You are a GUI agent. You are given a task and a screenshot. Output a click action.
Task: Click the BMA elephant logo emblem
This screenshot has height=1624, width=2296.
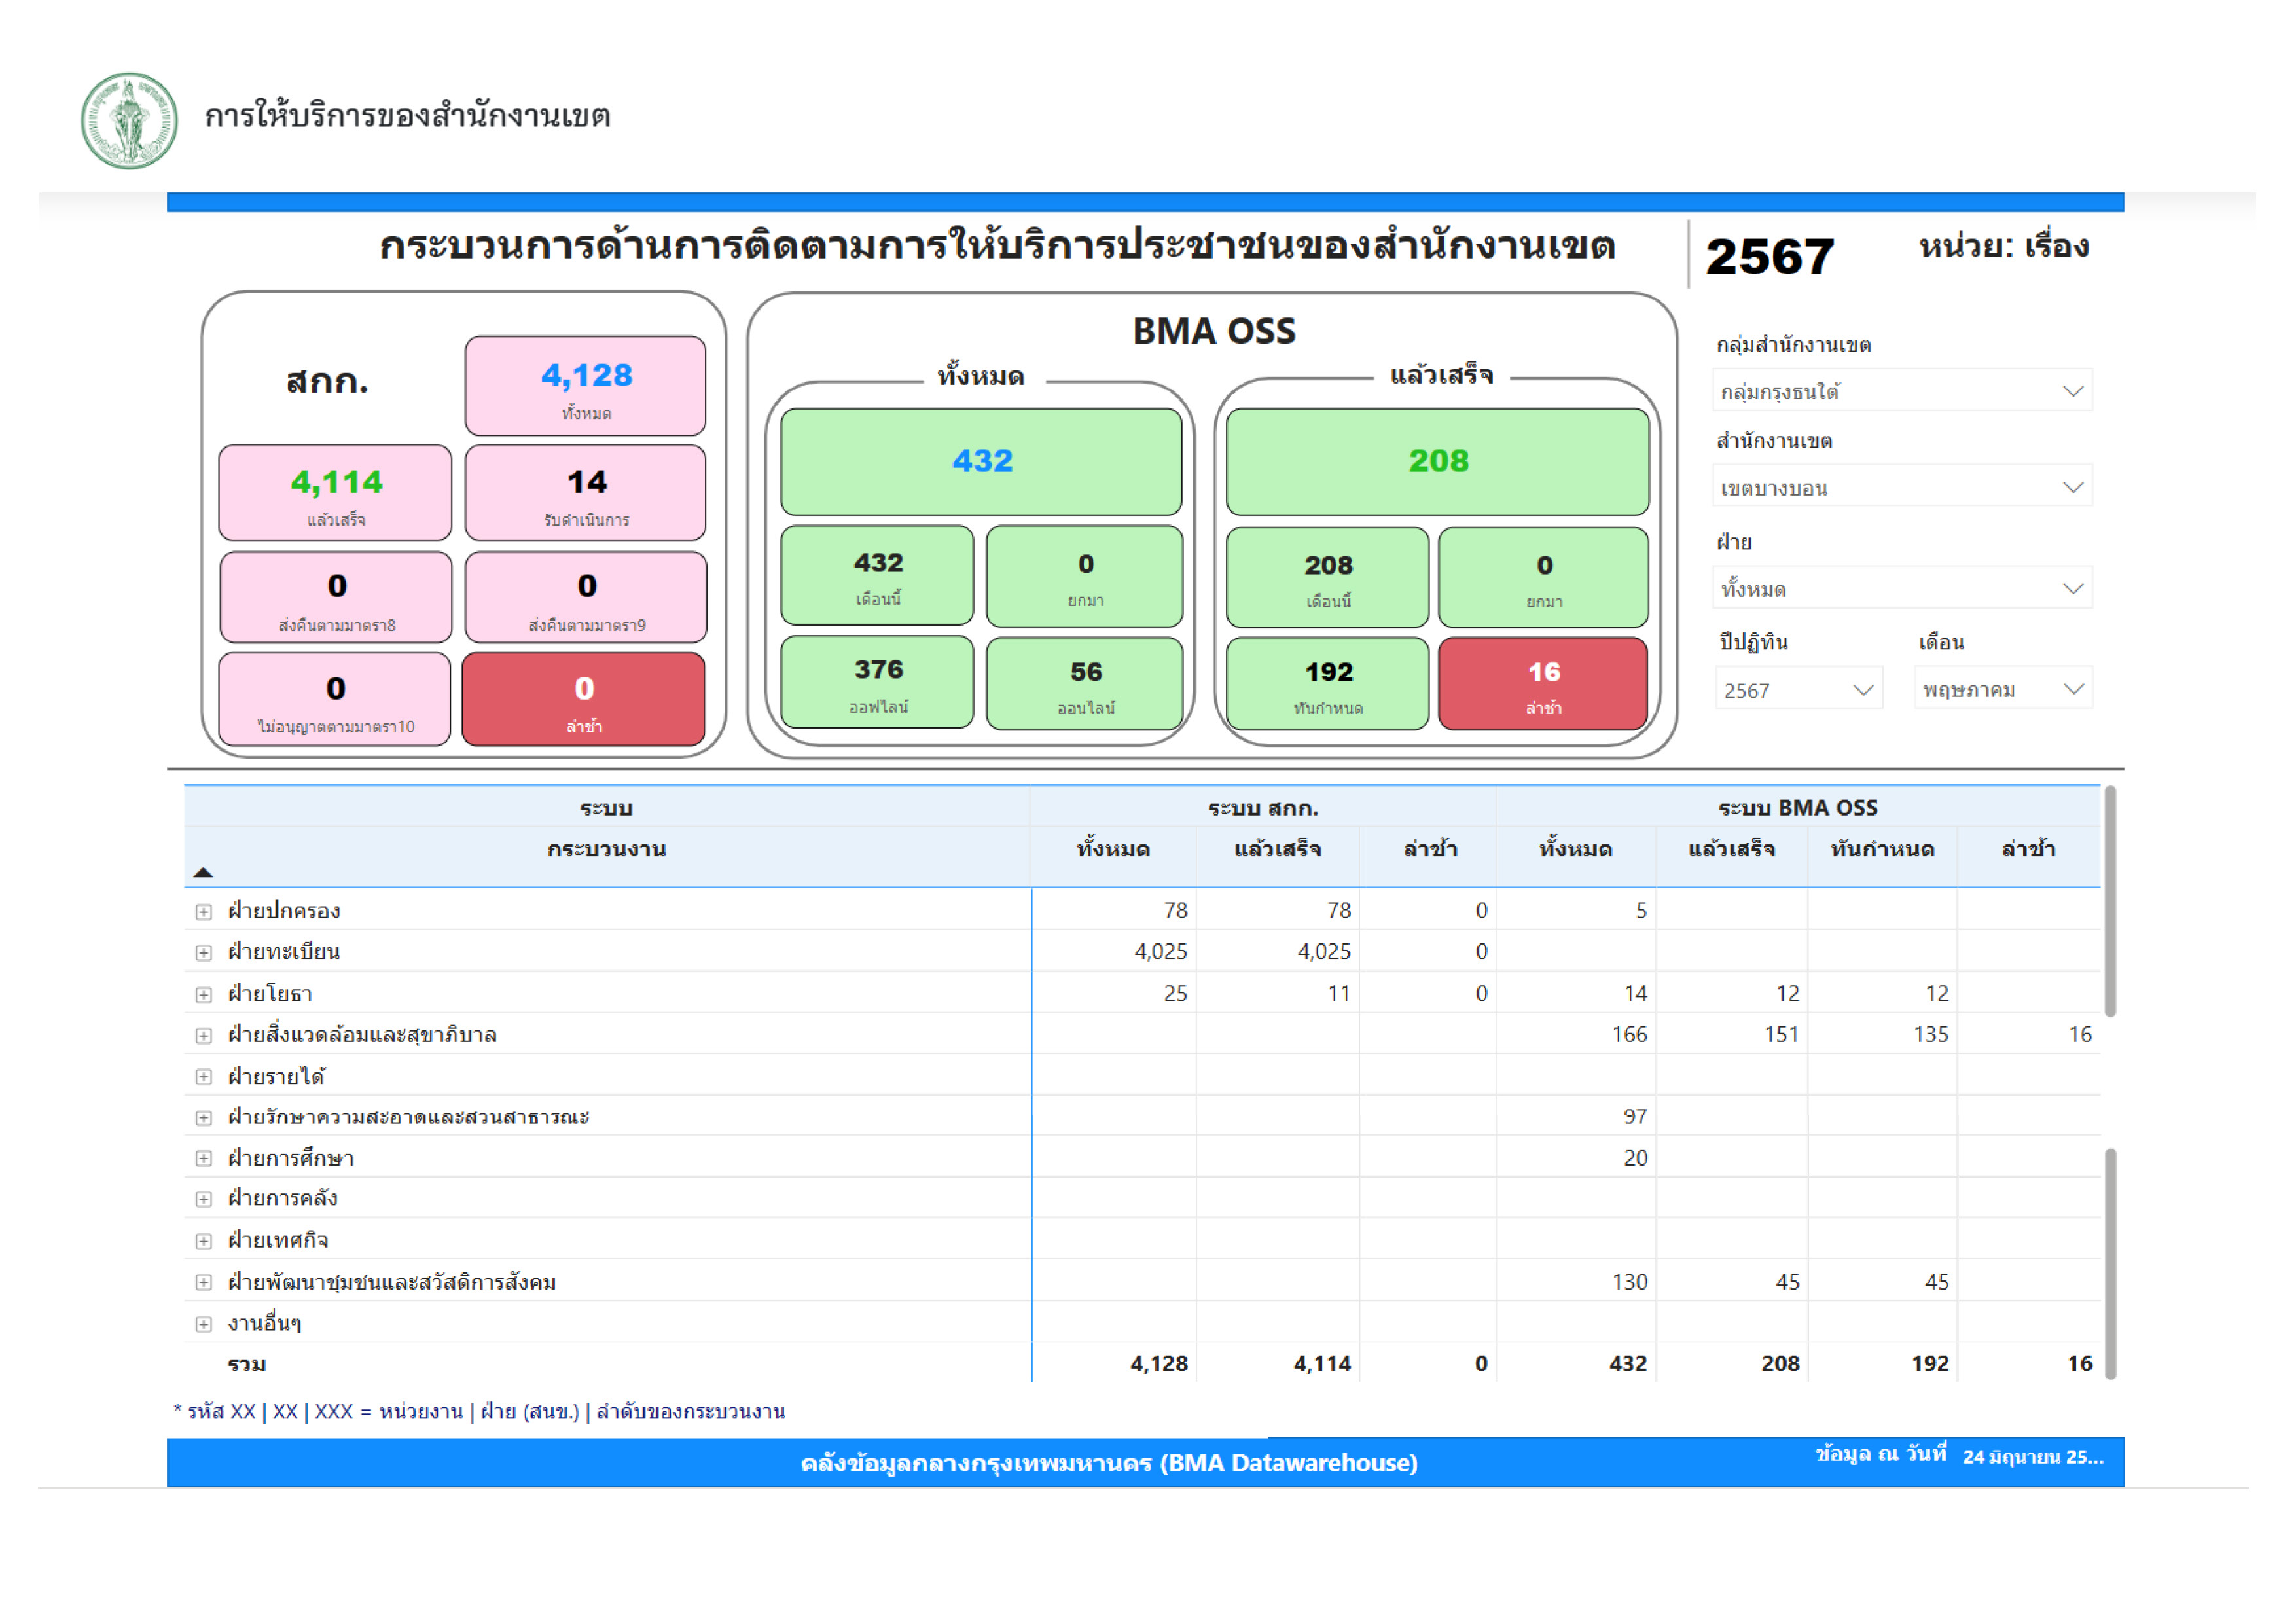click(x=129, y=120)
